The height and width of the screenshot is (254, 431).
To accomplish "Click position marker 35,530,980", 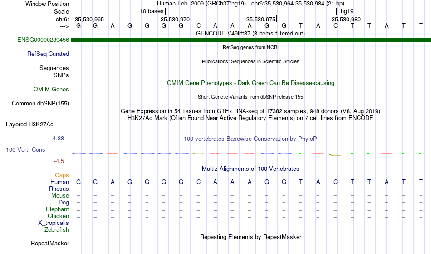I will 346,19.
